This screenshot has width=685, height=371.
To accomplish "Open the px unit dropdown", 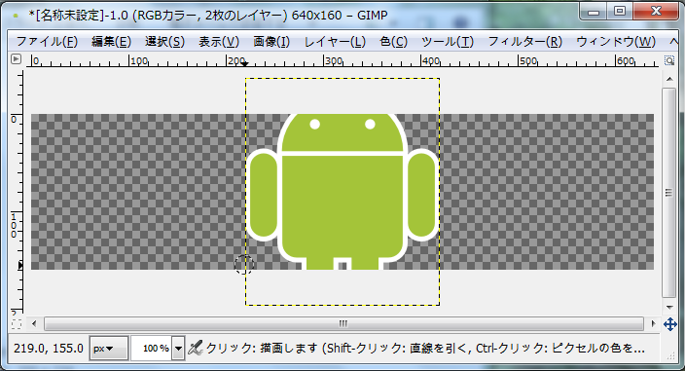I will 108,349.
